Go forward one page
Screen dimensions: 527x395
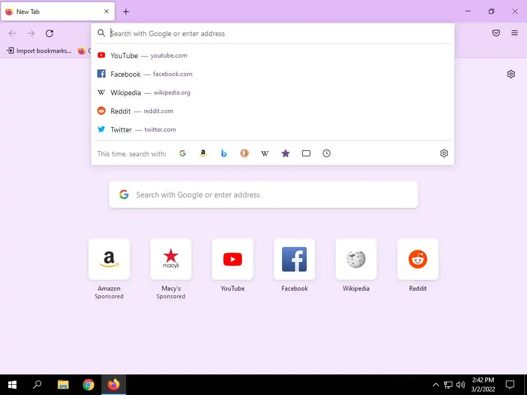(x=31, y=33)
